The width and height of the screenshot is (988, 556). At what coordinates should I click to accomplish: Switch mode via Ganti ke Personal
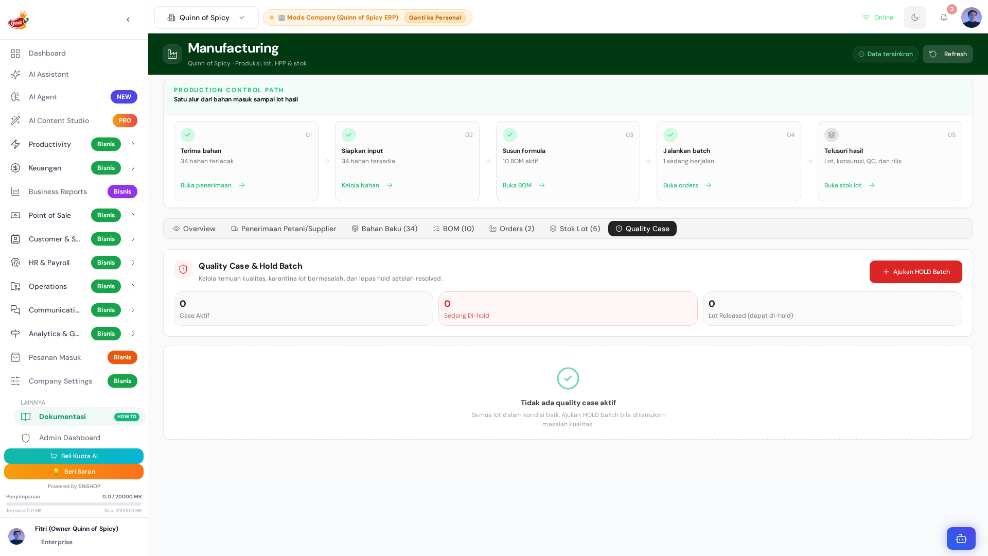pos(435,18)
